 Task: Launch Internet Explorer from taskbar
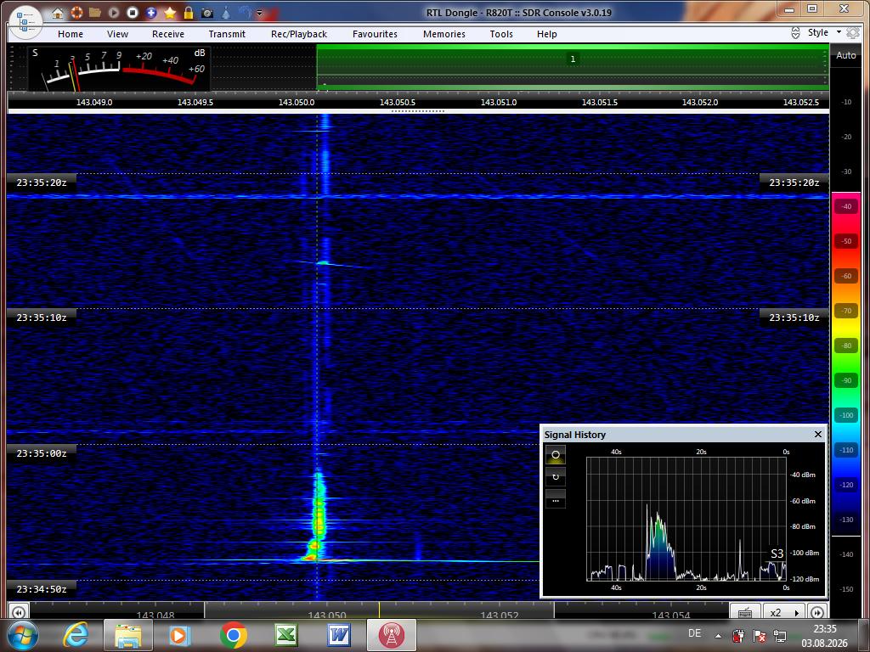76,635
